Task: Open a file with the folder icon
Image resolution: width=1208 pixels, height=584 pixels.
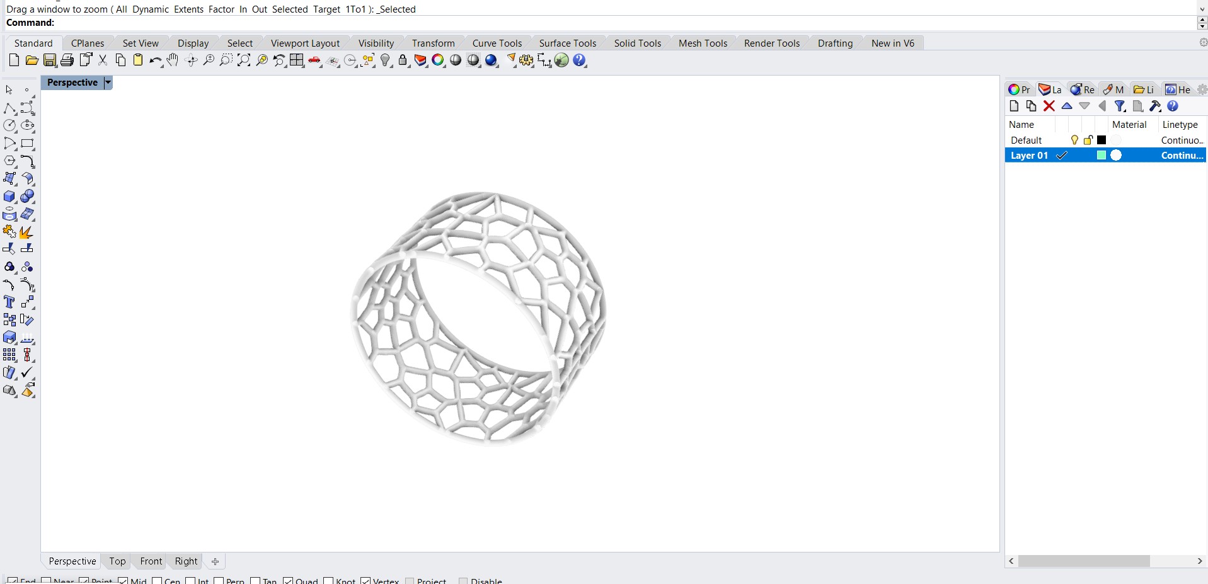Action: click(x=32, y=60)
